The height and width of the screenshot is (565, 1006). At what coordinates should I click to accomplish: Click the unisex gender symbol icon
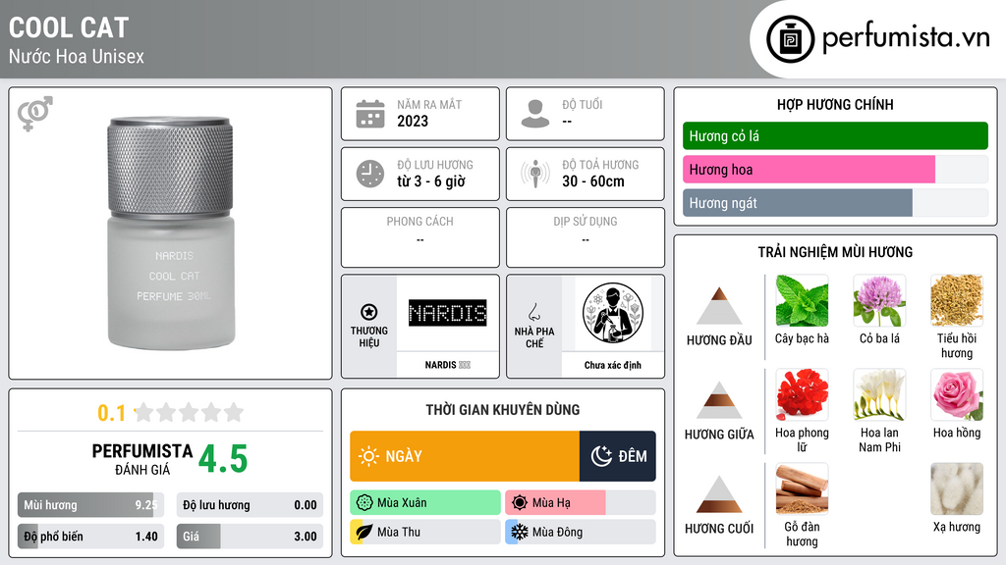coord(35,113)
